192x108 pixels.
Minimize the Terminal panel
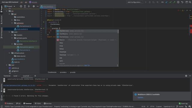click(x=190, y=76)
